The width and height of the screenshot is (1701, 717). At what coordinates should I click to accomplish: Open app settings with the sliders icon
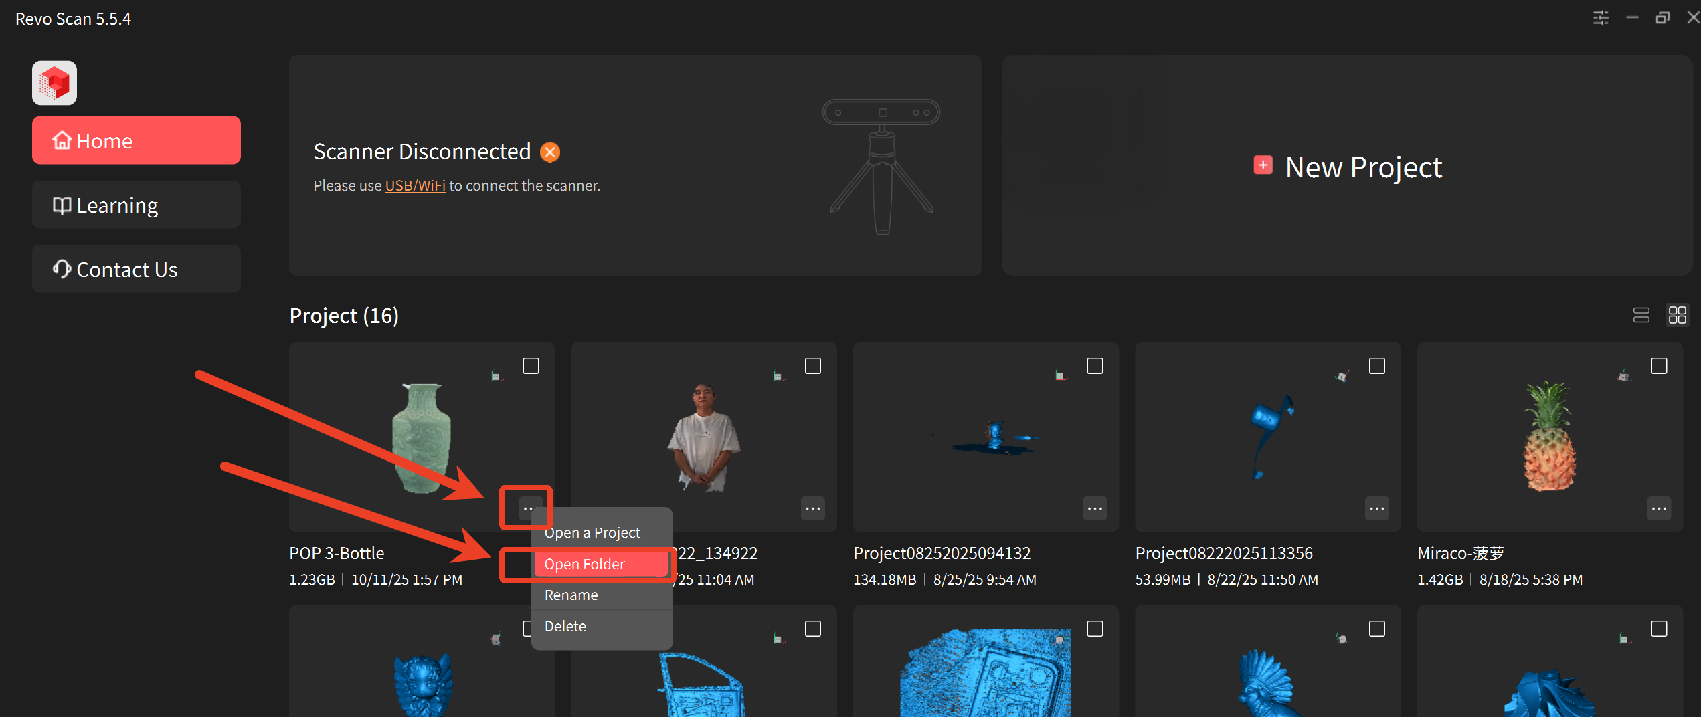point(1601,18)
